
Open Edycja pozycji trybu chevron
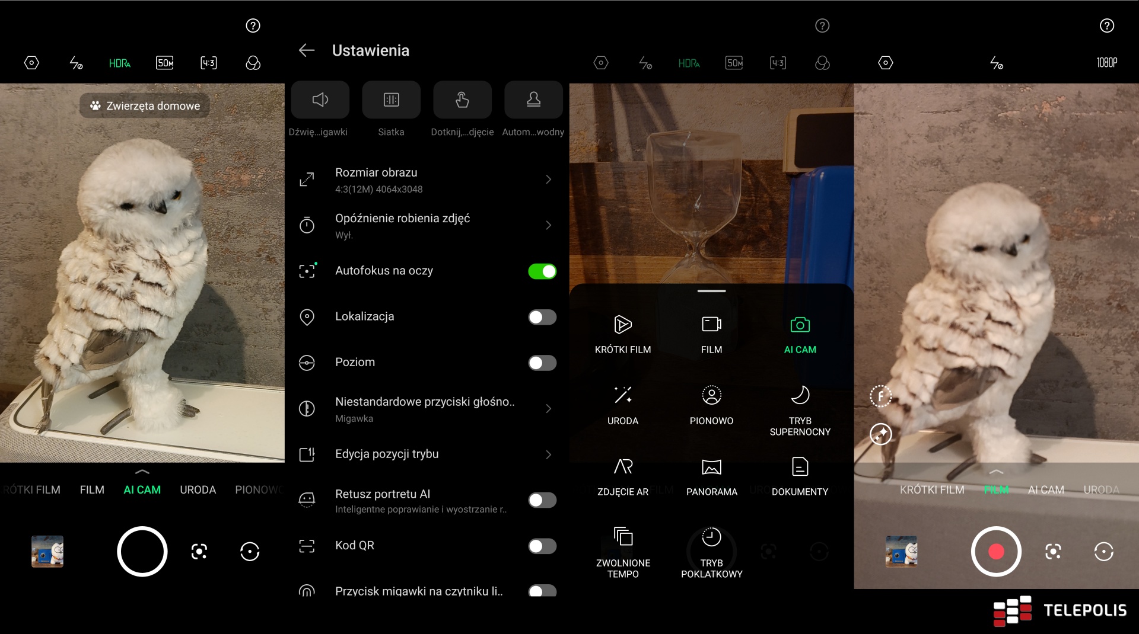tap(548, 454)
